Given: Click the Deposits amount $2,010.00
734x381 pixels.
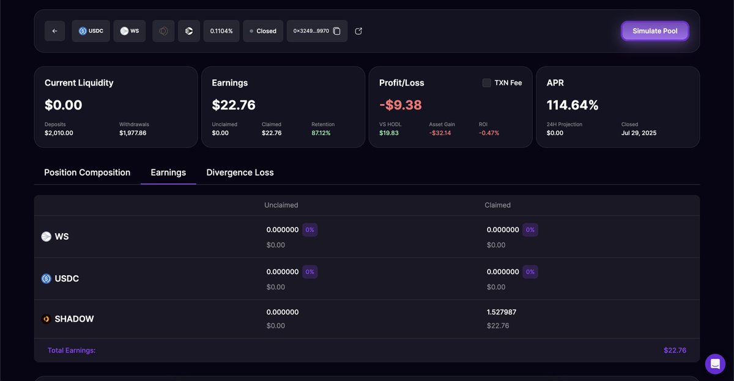Looking at the screenshot, I should (59, 133).
